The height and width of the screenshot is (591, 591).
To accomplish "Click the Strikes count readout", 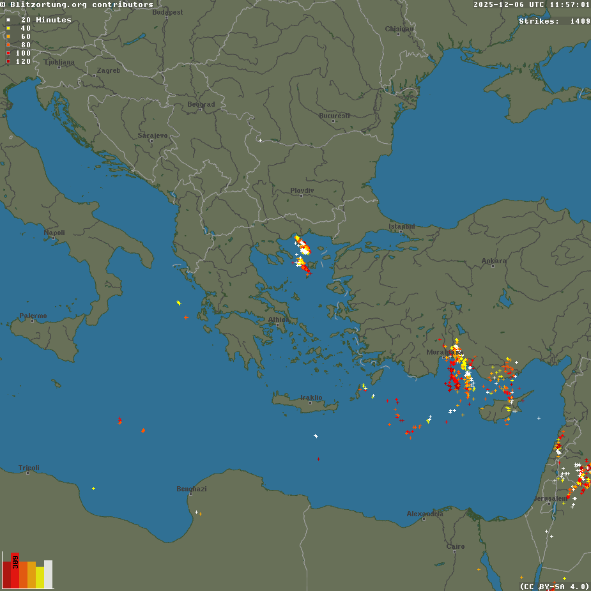I will 554,21.
